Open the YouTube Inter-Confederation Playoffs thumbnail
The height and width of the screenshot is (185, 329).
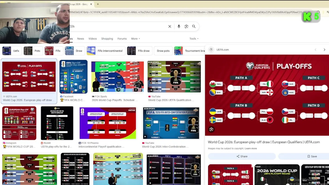click(171, 123)
